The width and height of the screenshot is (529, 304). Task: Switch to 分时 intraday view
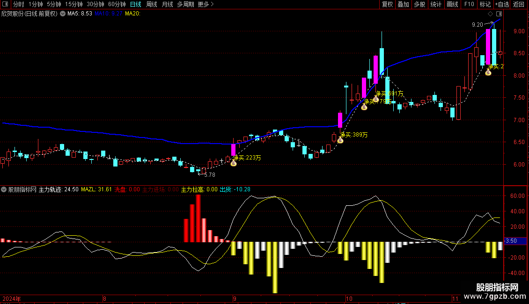(19, 4)
